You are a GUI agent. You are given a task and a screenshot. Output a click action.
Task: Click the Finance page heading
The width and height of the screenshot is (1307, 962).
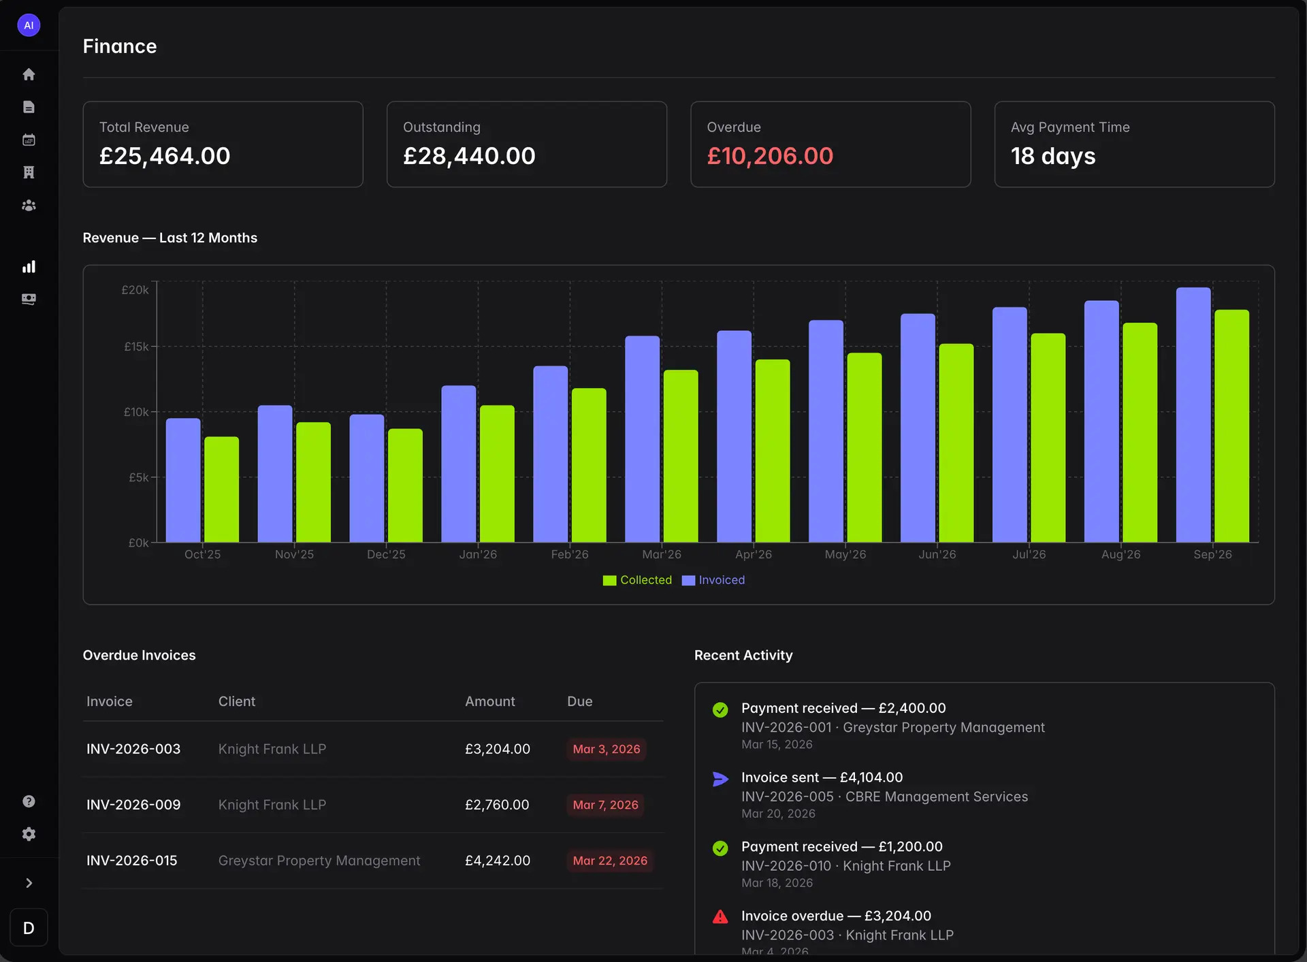[x=120, y=46]
